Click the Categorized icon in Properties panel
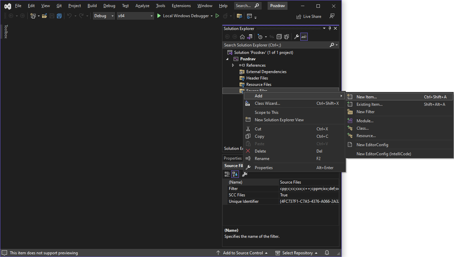454x257 pixels. coord(227,174)
